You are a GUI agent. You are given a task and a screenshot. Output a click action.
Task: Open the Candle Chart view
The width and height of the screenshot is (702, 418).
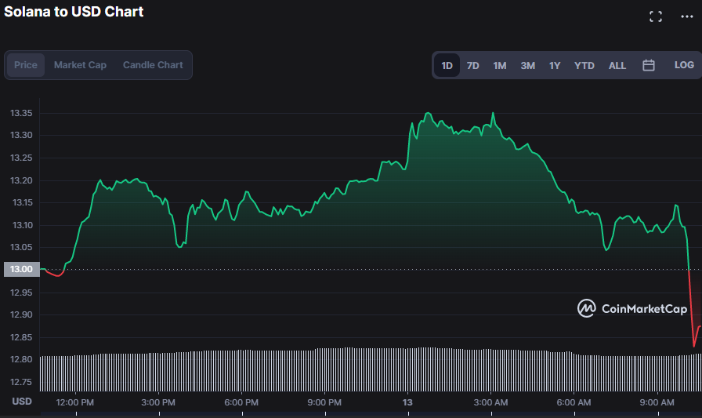[x=153, y=65]
